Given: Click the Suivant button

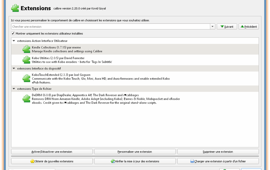Looking at the screenshot, I should 227,26.
